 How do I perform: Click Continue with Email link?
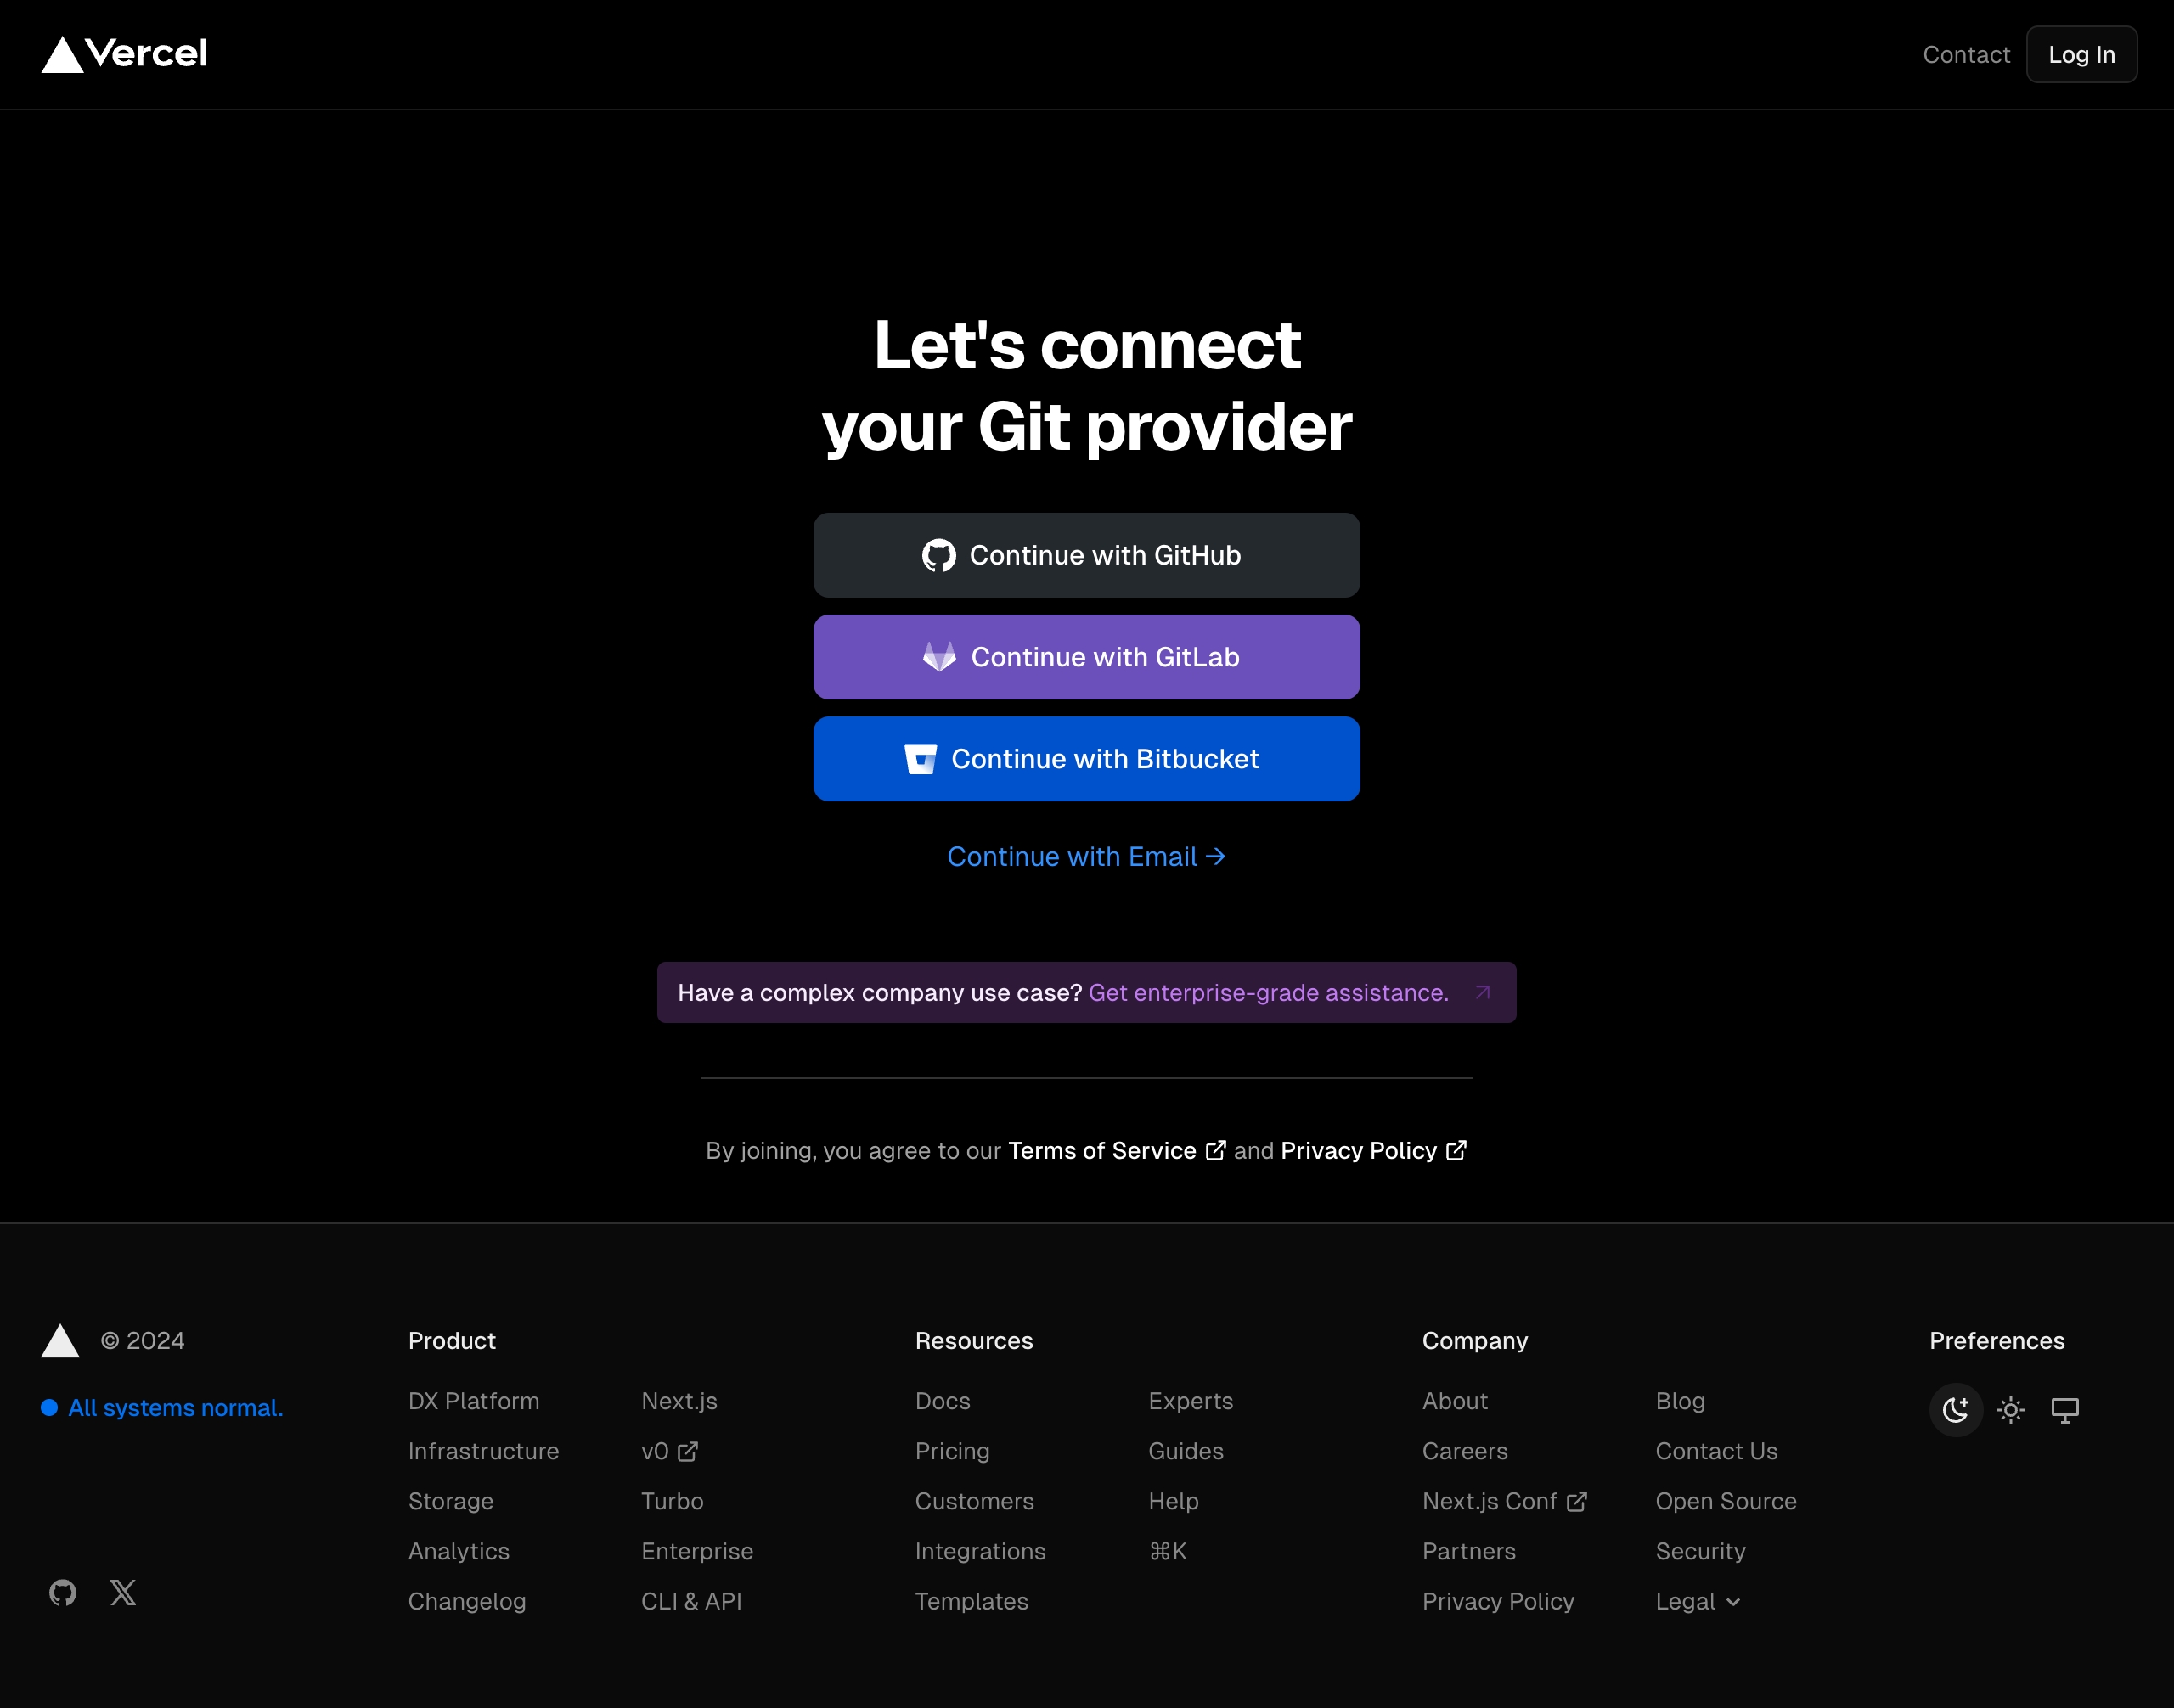coord(1086,857)
